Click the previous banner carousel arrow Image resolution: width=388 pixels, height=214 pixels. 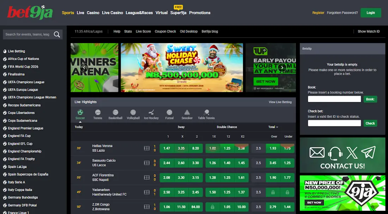click(x=84, y=67)
